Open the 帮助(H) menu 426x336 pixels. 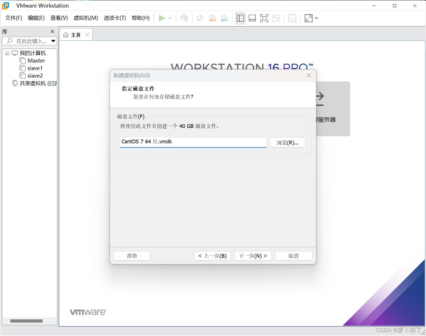click(141, 18)
